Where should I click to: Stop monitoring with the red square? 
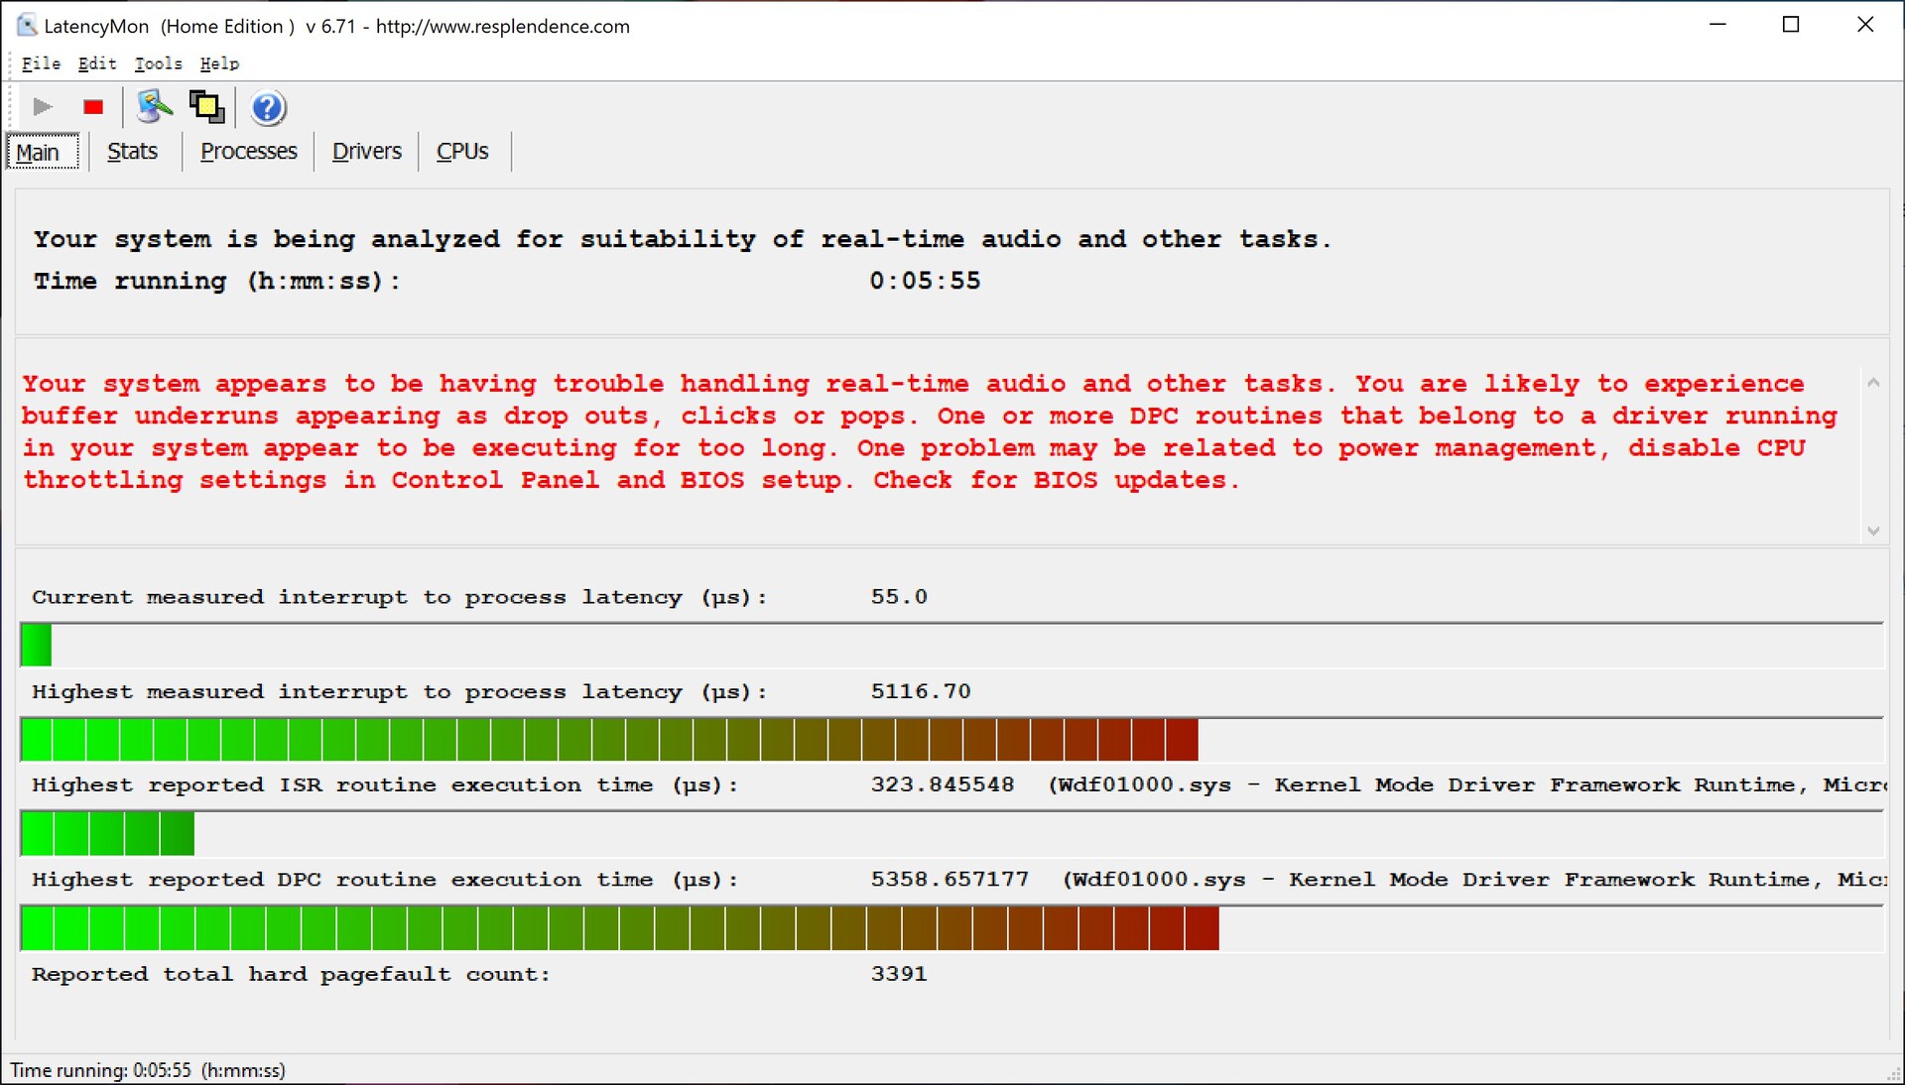tap(93, 107)
